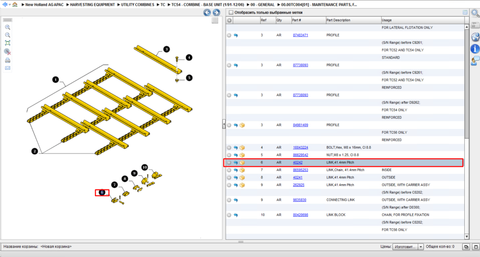Click the price type selector button

405,246
